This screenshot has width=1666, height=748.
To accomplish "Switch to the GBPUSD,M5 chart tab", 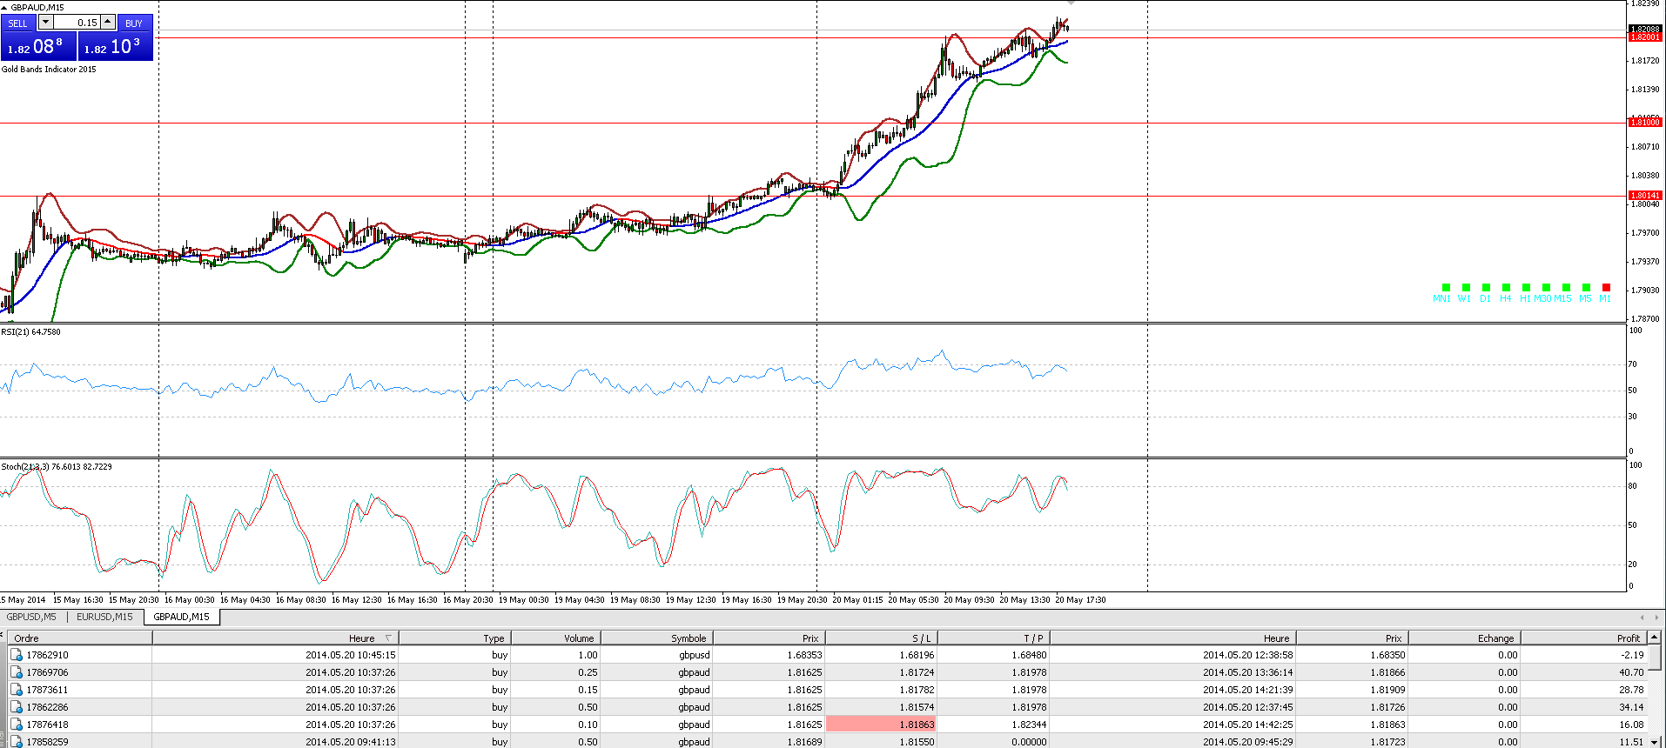I will click(x=31, y=617).
